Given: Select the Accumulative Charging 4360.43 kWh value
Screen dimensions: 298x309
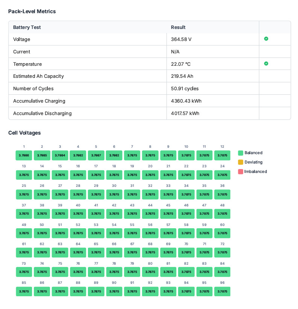Looking at the screenshot, I should pos(186,101).
